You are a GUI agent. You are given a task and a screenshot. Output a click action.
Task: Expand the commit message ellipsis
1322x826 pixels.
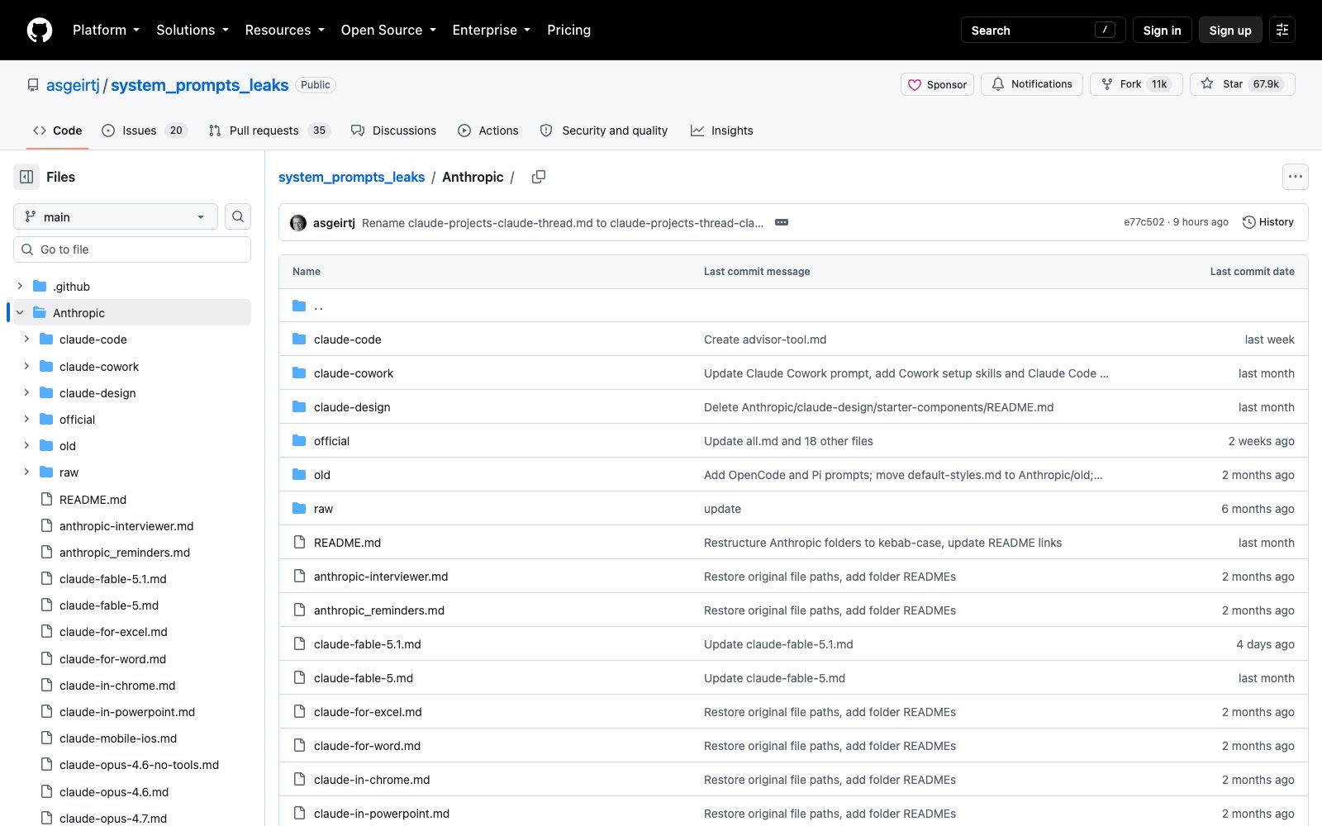tap(782, 222)
